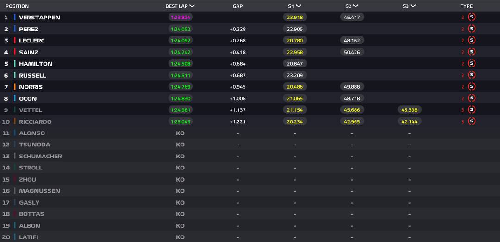
Task: Select PEREZ driver name
Action: (x=29, y=29)
